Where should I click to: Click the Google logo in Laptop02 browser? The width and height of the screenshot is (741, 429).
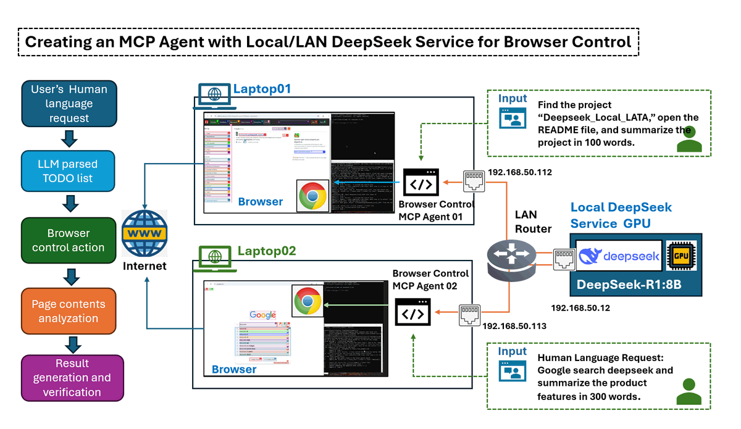263,315
